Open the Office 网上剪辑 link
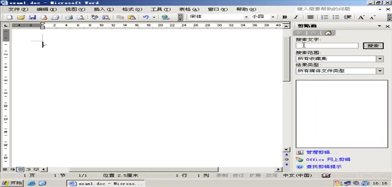This screenshot has height=187, width=392. coord(328,159)
